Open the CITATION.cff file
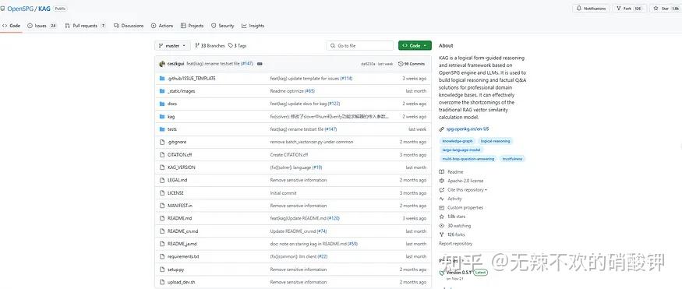This screenshot has width=682, height=289. pyautogui.click(x=179, y=155)
